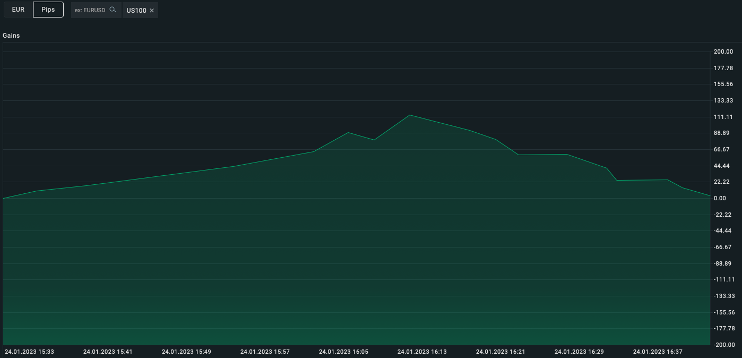Click the 24.01.2023 15:33 time label
This screenshot has width=742, height=358.
pos(29,352)
